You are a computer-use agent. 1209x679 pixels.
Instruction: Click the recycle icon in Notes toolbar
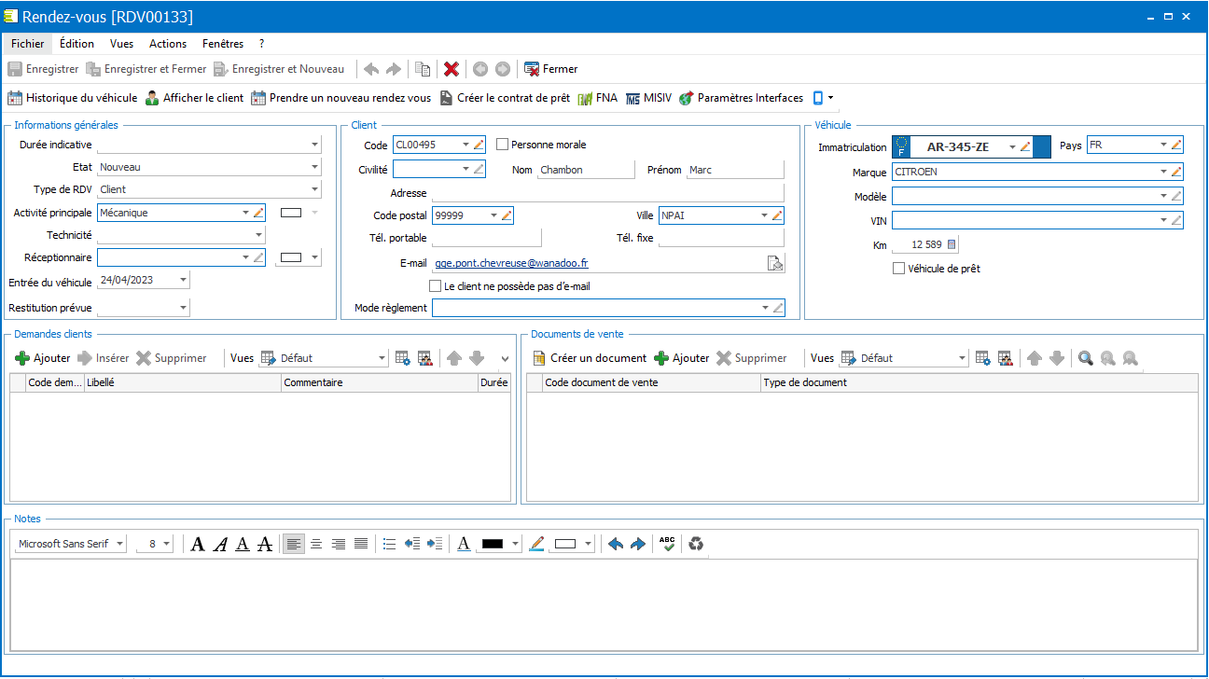click(x=696, y=545)
